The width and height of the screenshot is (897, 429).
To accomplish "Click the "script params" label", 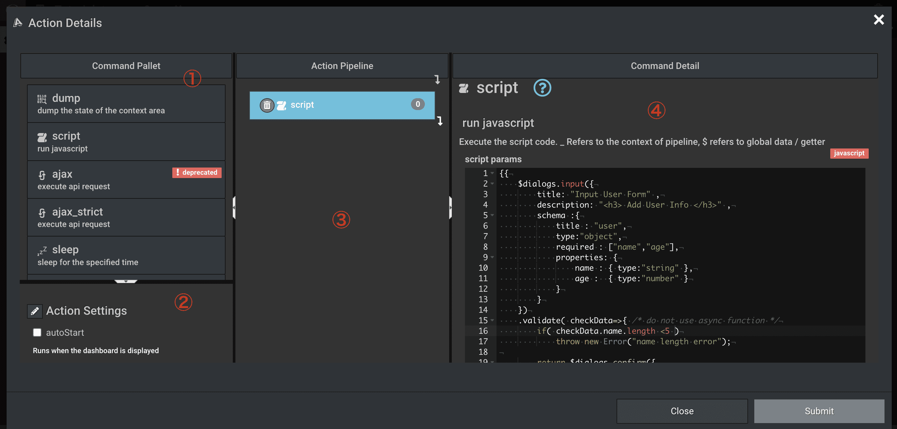I will pyautogui.click(x=493, y=159).
